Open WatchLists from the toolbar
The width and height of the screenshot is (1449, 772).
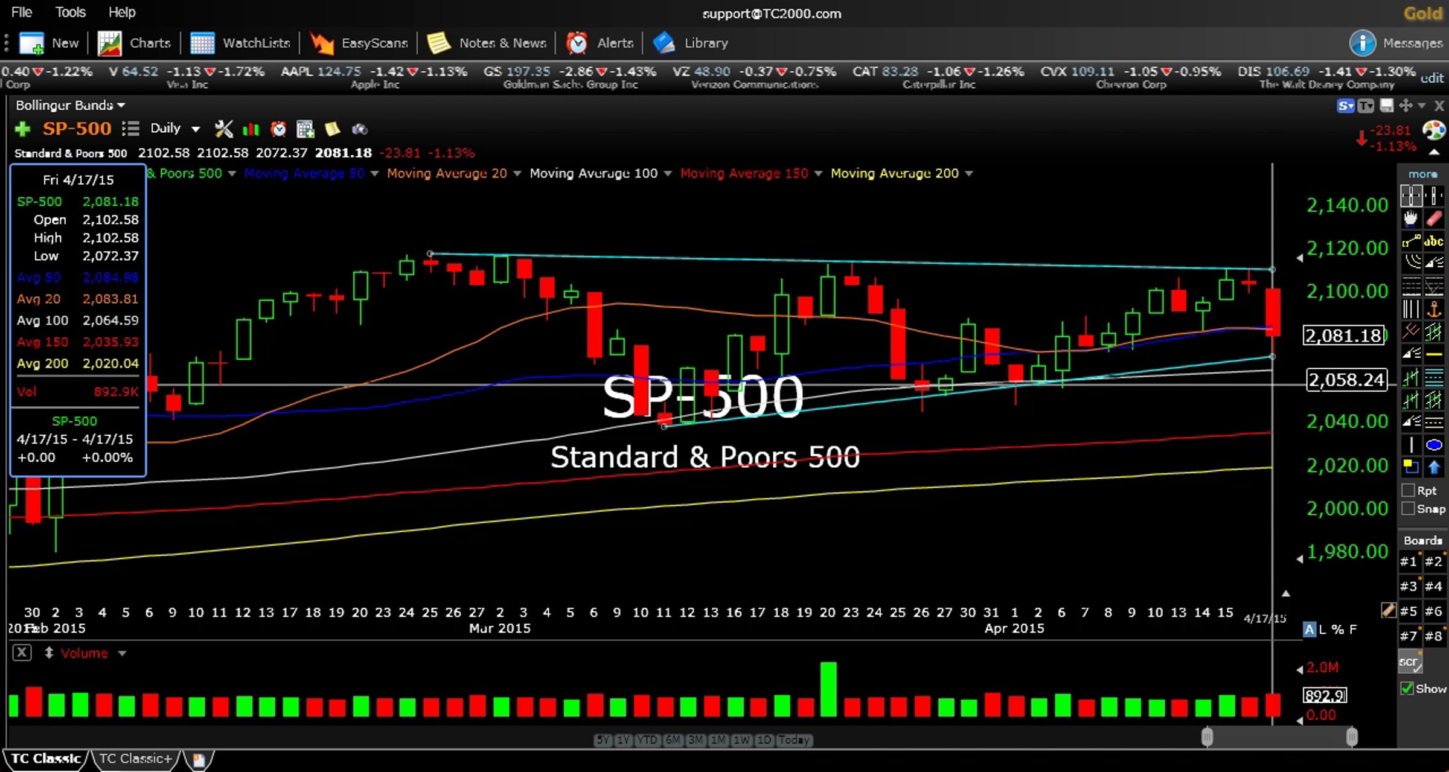240,43
